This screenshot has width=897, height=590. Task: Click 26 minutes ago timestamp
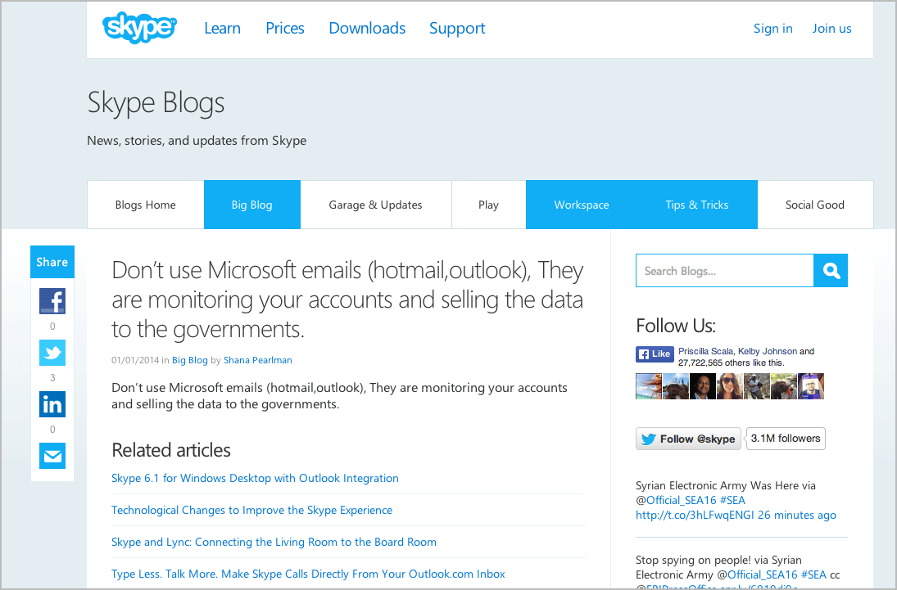797,515
